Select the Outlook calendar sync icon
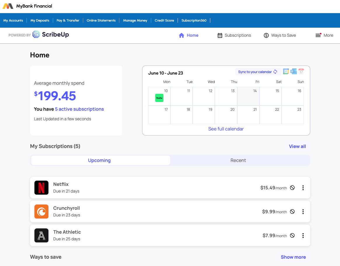This screenshot has width=340, height=266. (293, 71)
